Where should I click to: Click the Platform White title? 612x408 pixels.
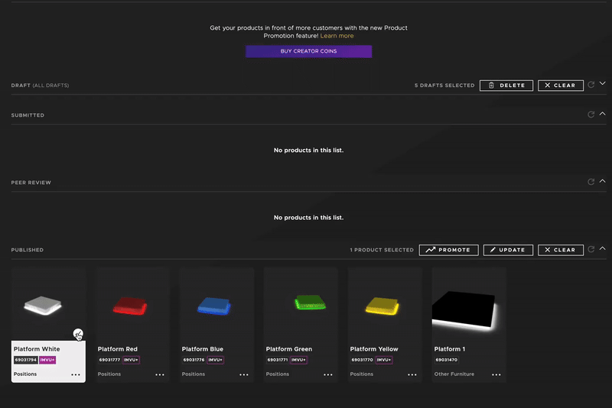pos(37,349)
